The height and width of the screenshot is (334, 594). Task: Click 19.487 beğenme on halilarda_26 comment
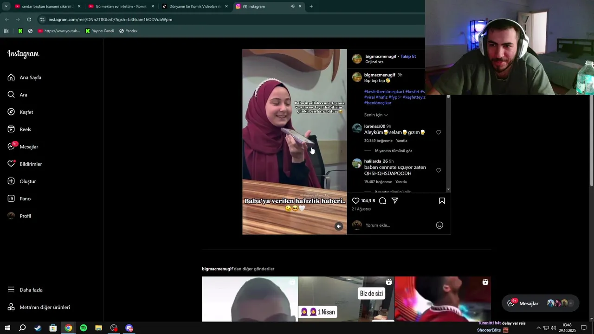(x=378, y=182)
